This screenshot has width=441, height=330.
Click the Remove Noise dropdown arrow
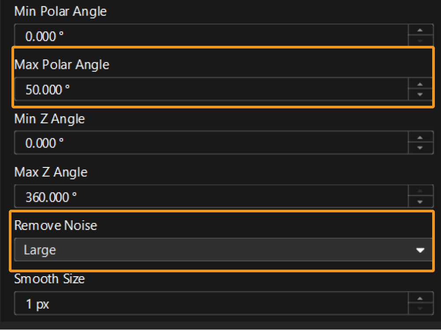pyautogui.click(x=421, y=250)
